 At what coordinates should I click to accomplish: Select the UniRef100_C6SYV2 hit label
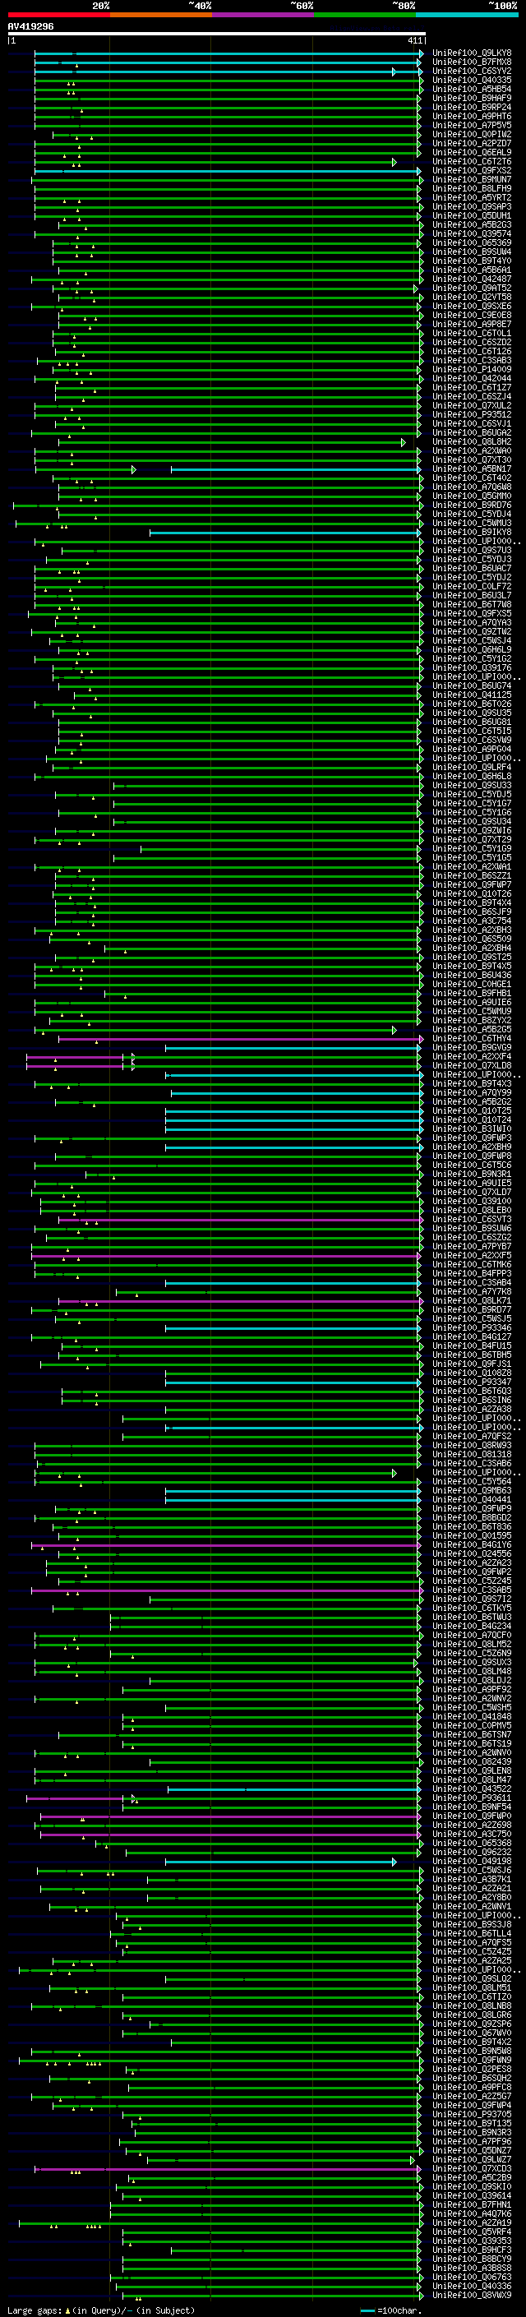tap(472, 71)
